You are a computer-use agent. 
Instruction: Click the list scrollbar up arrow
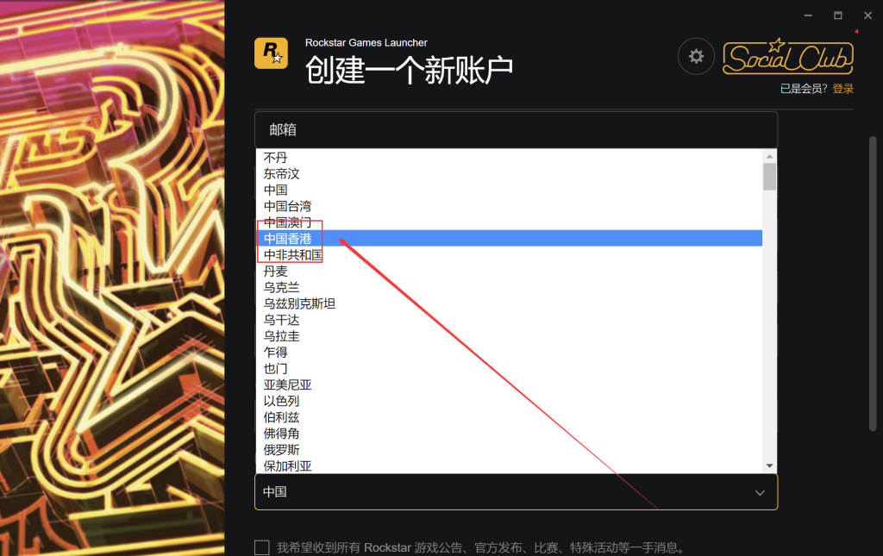tap(769, 156)
